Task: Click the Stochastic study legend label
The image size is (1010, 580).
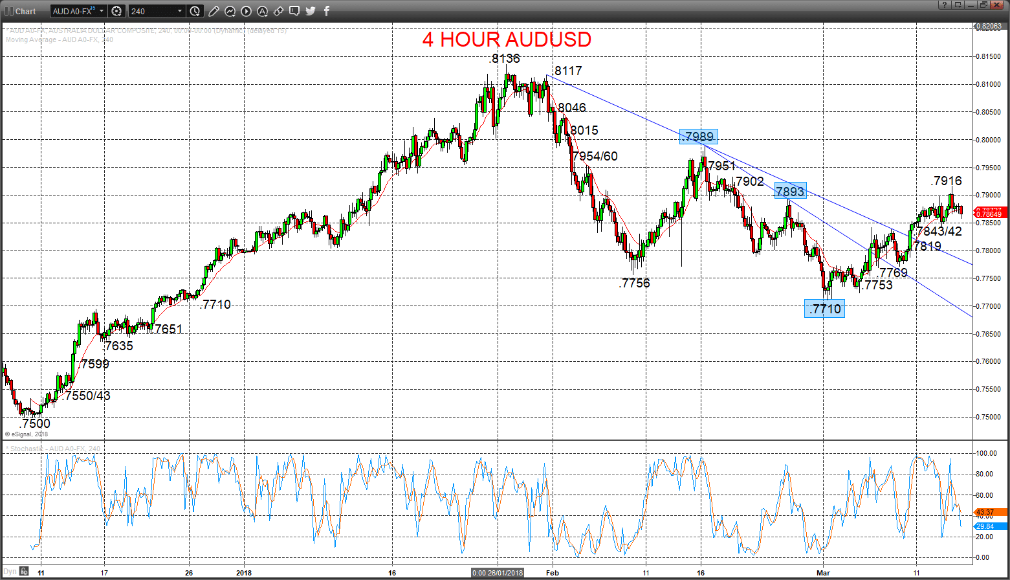Action: tap(54, 449)
